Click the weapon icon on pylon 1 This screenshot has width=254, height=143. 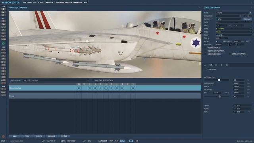click(x=133, y=88)
